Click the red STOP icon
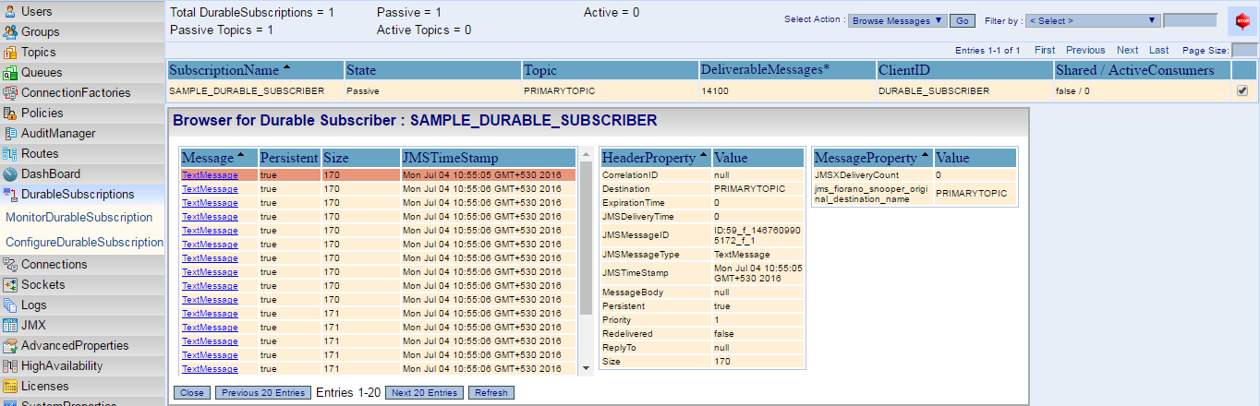 click(1241, 20)
